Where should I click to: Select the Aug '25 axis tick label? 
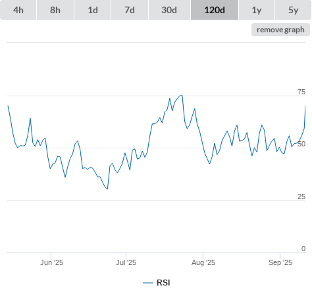pyautogui.click(x=203, y=262)
